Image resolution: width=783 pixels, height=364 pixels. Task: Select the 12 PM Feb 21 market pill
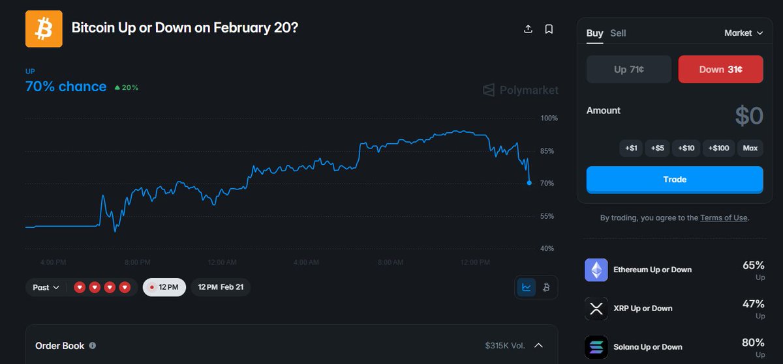point(221,287)
